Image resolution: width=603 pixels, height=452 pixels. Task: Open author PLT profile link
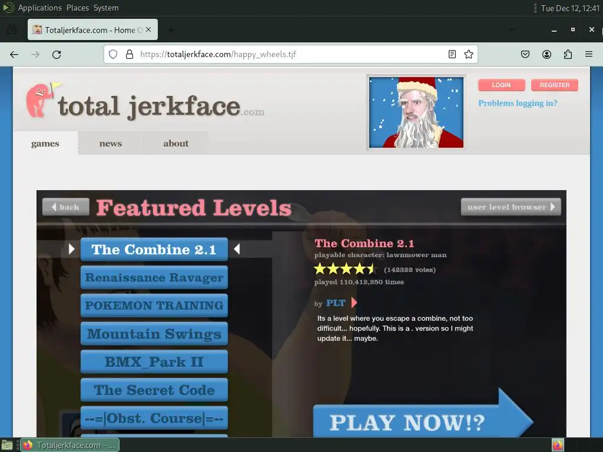(336, 303)
